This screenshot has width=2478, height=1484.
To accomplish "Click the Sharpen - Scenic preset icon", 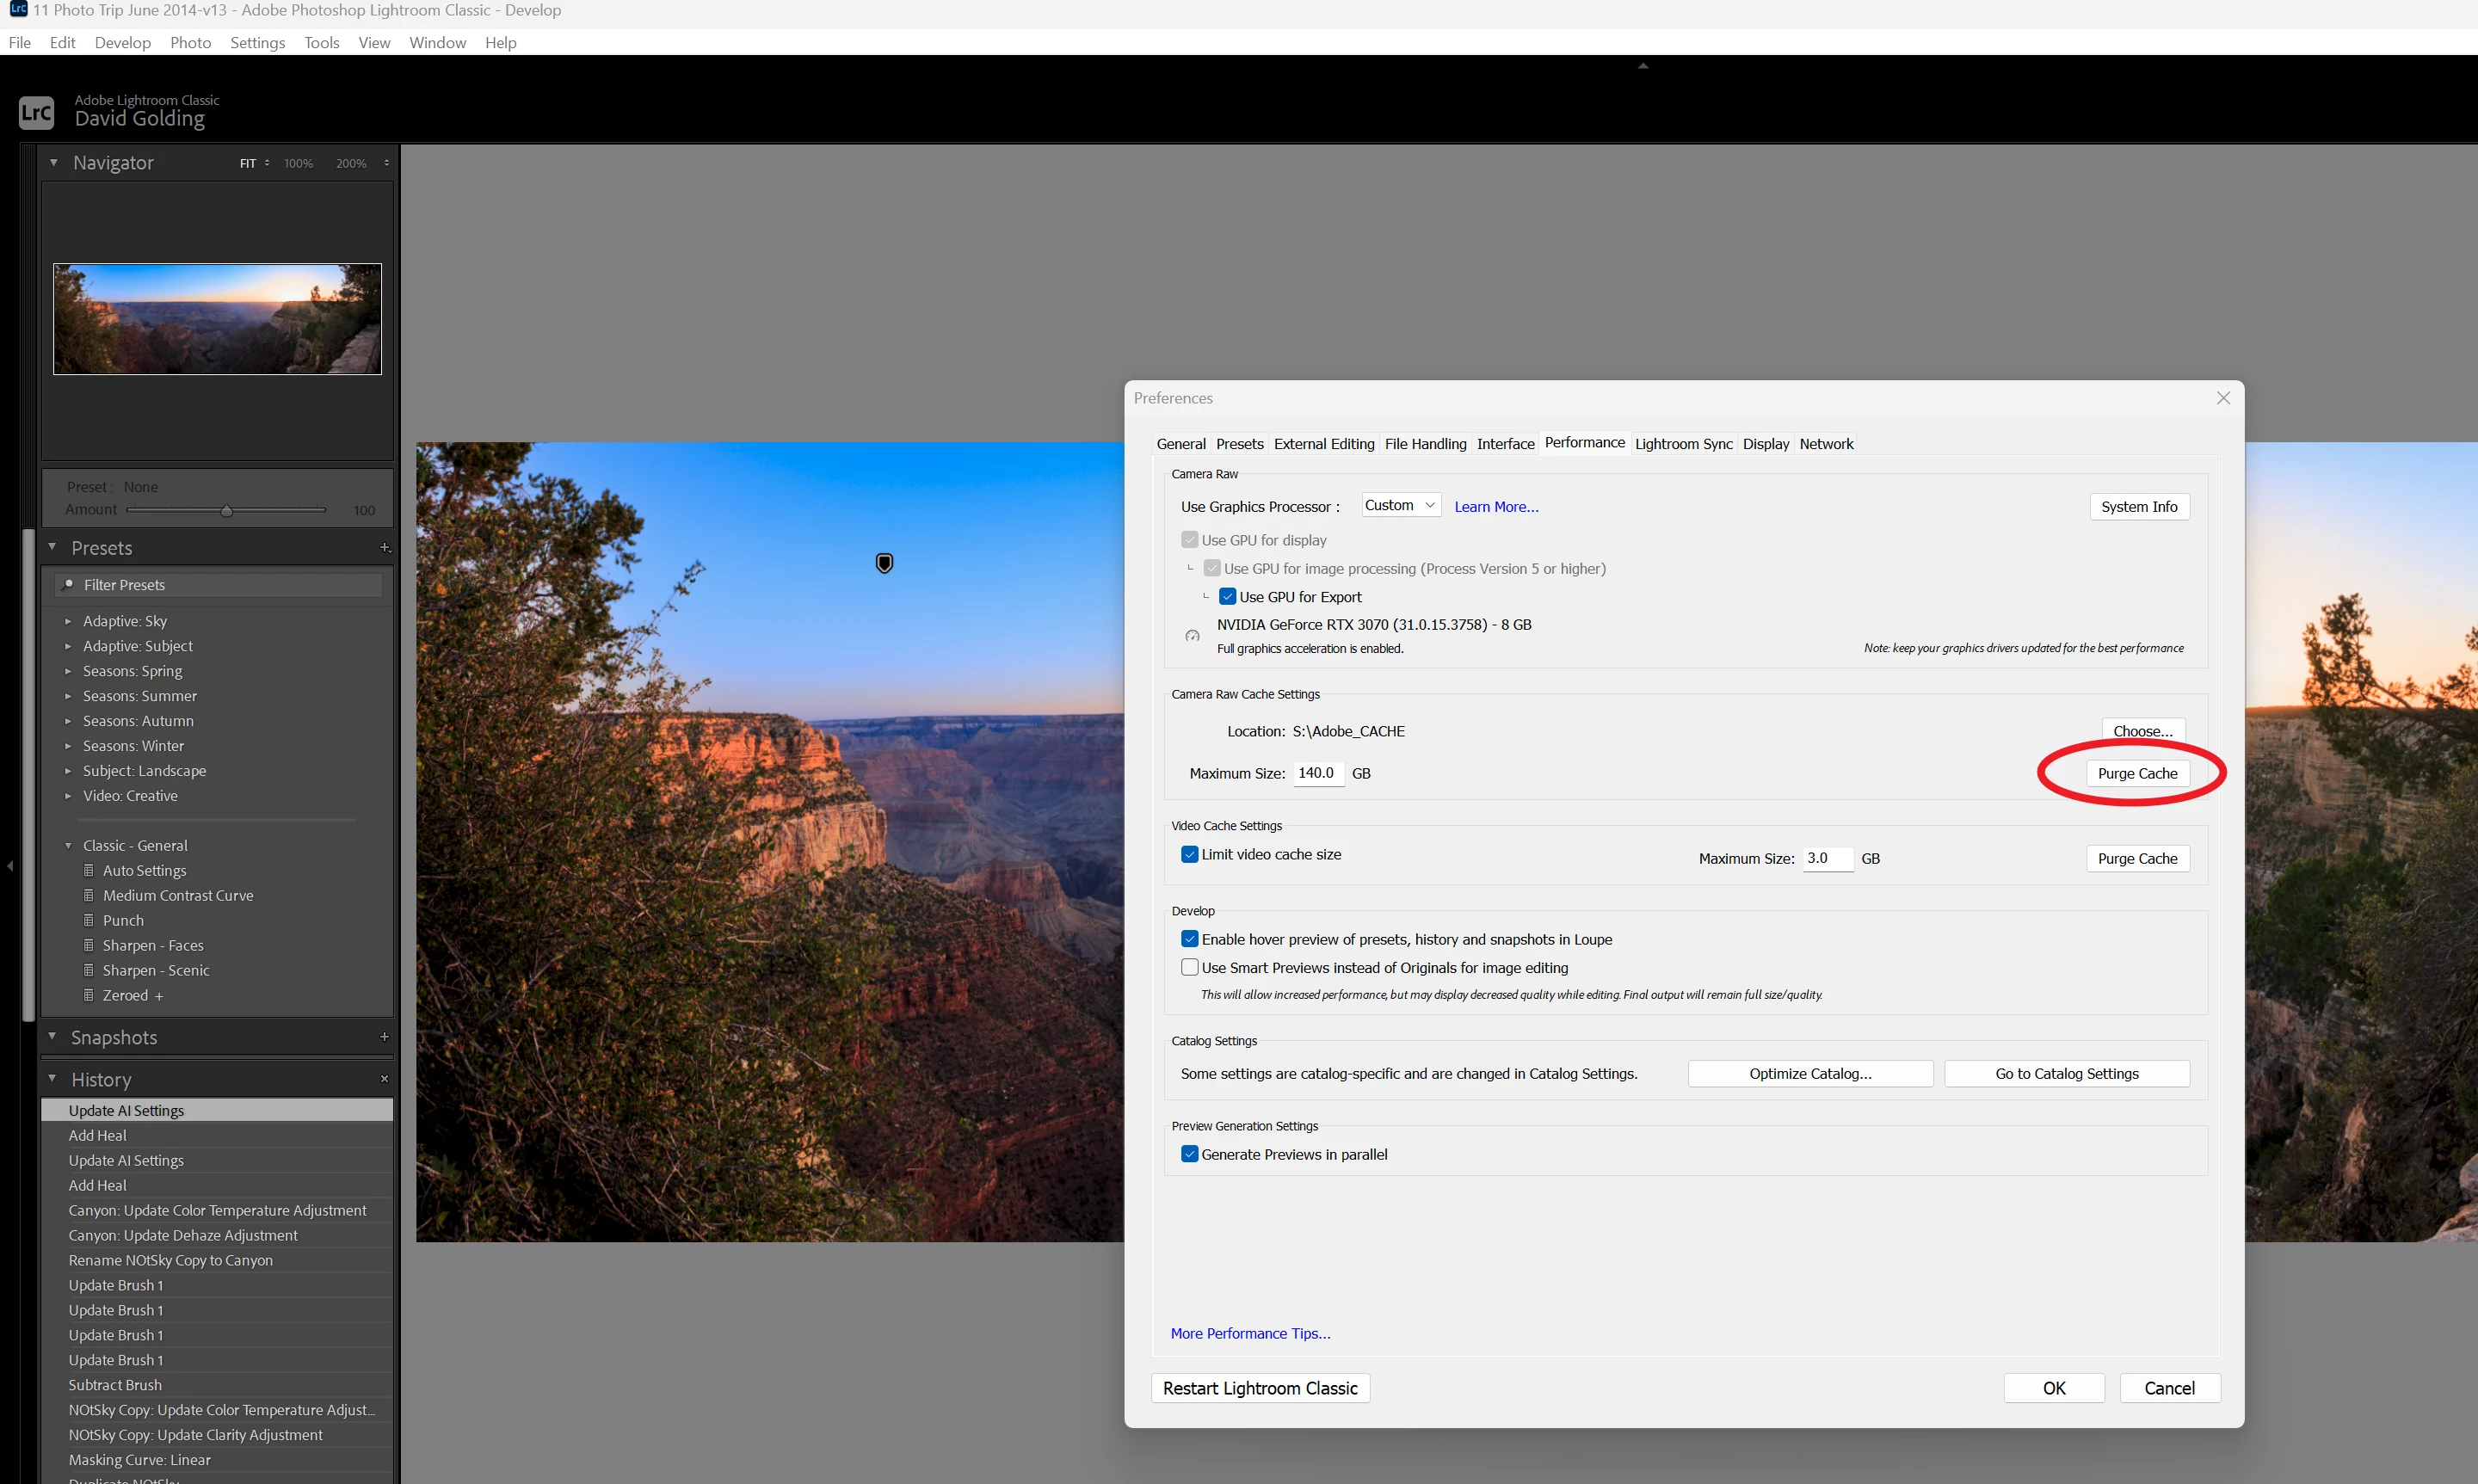I will [x=89, y=970].
